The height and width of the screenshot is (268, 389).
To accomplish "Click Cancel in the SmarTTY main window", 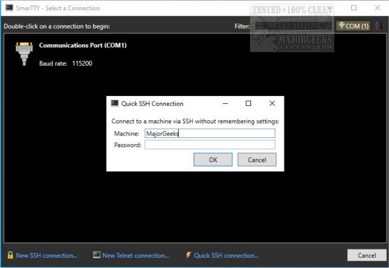I will point(367,255).
